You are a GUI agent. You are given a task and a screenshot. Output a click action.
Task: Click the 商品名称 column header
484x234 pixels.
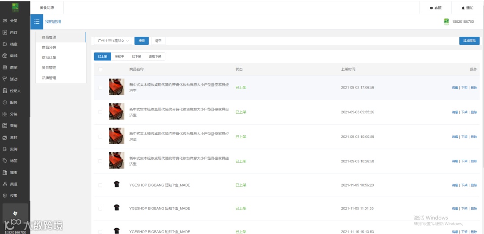[x=136, y=69]
